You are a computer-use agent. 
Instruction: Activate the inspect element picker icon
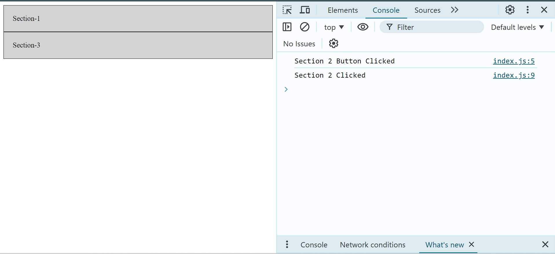tap(287, 10)
